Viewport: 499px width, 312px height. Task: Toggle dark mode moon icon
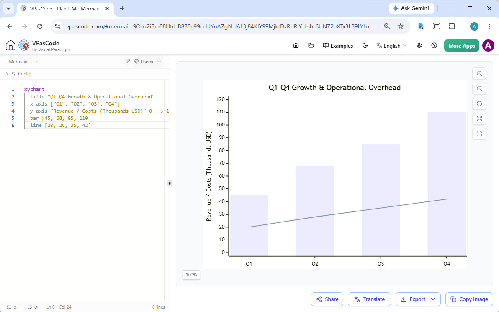365,46
